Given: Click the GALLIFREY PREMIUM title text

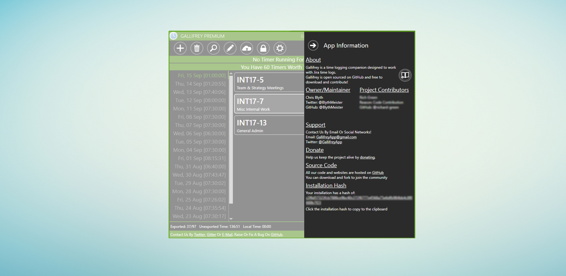Looking at the screenshot, I should (202, 36).
